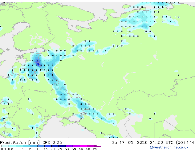Screen dimensions: 195x150
Task: Click the 'GFS 0.25' model label
Action: (52, 142)
